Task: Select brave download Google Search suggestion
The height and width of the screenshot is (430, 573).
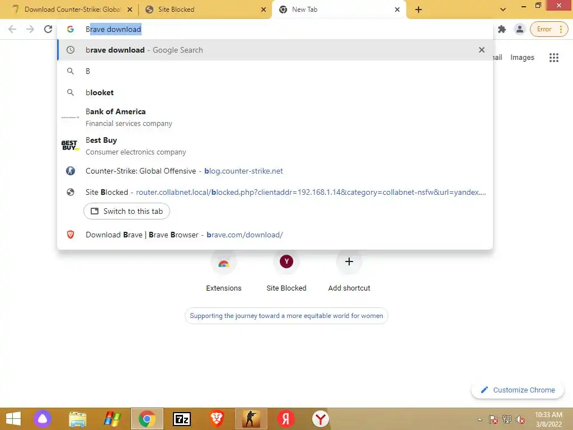Action: pos(275,50)
